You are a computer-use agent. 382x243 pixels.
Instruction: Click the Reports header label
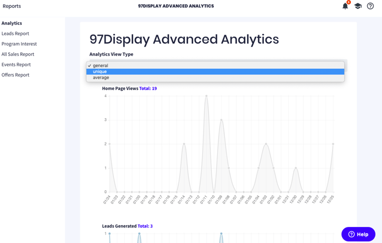click(x=12, y=6)
